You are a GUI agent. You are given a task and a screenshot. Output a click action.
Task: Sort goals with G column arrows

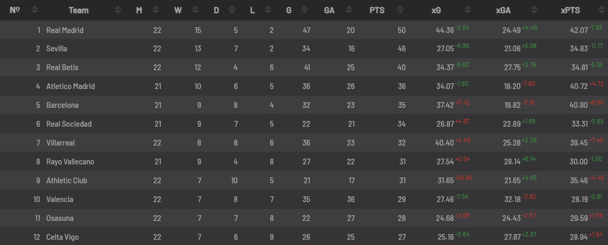(x=305, y=10)
